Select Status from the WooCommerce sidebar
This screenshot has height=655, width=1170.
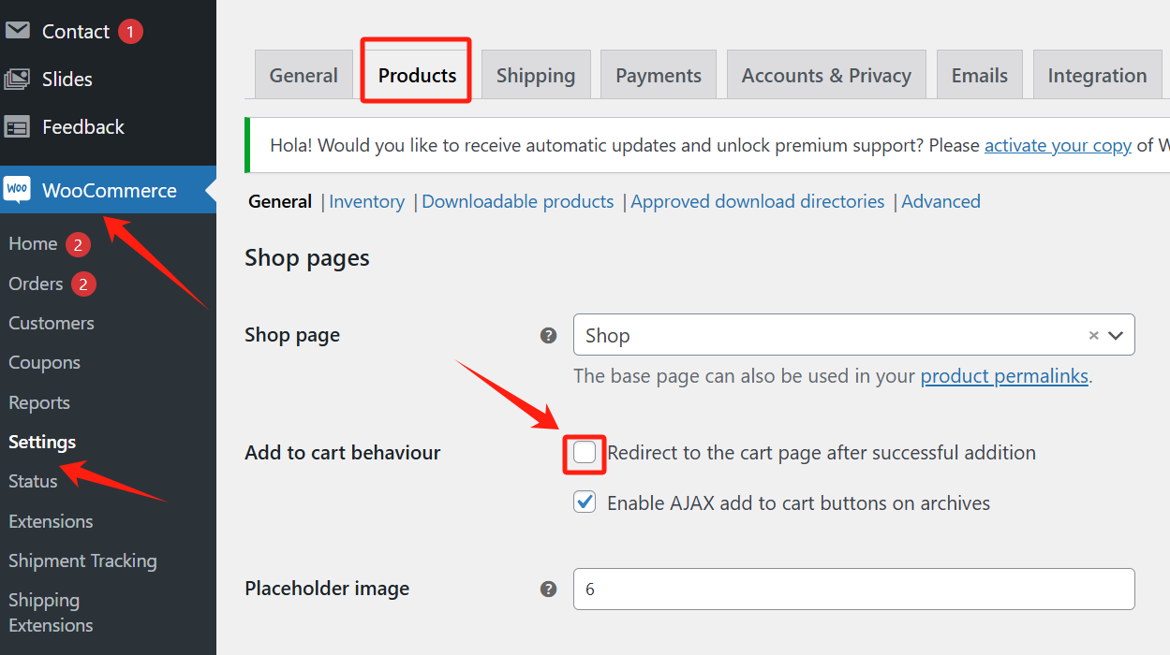pyautogui.click(x=33, y=480)
